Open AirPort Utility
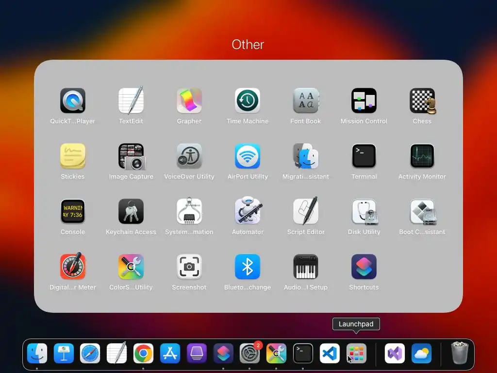 (248, 156)
